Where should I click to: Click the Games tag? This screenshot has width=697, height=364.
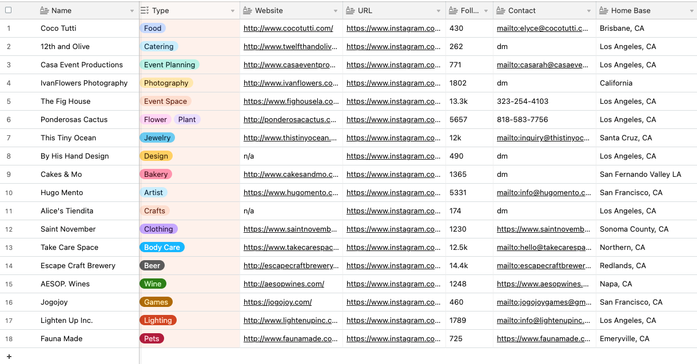156,302
